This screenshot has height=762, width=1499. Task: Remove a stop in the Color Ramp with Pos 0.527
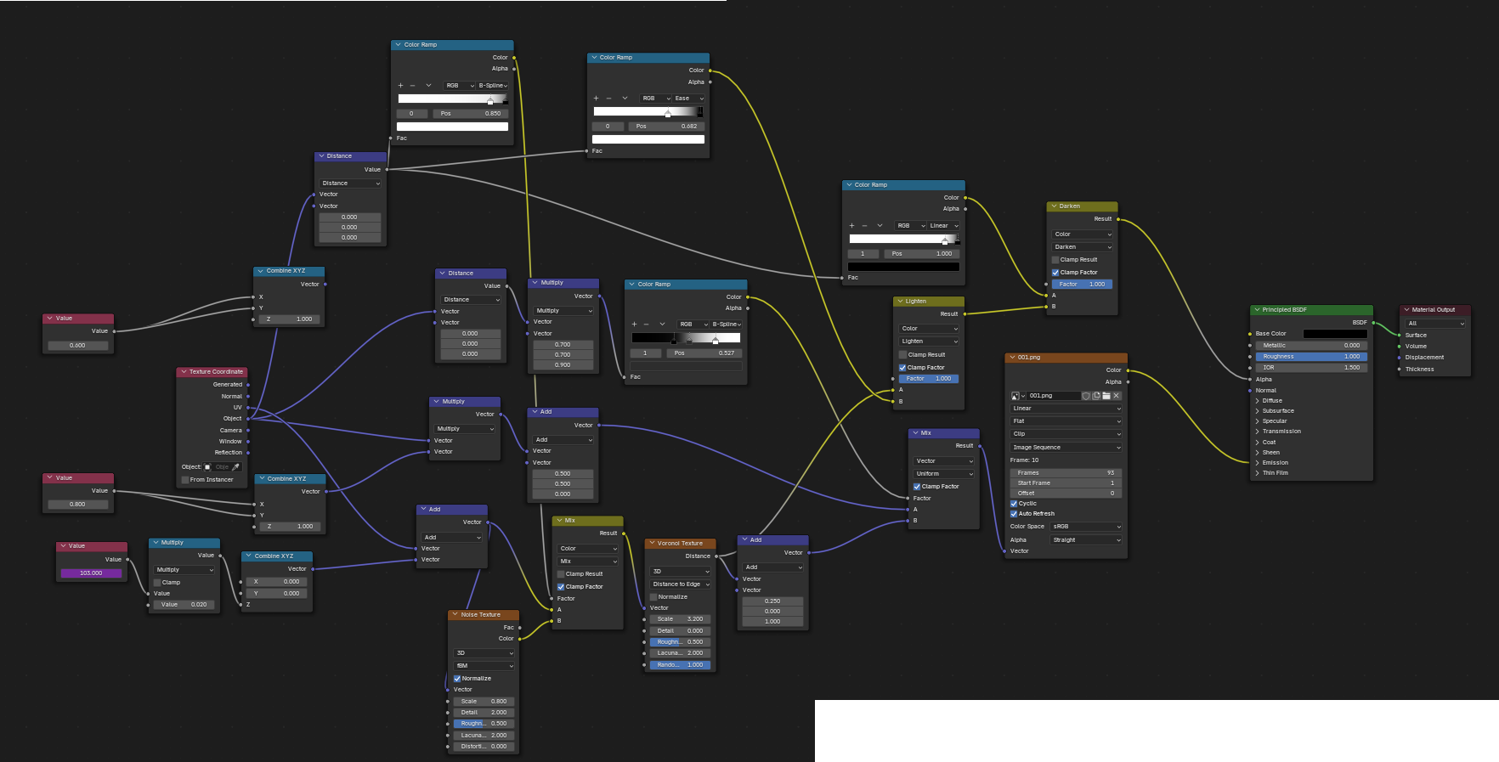pos(648,325)
